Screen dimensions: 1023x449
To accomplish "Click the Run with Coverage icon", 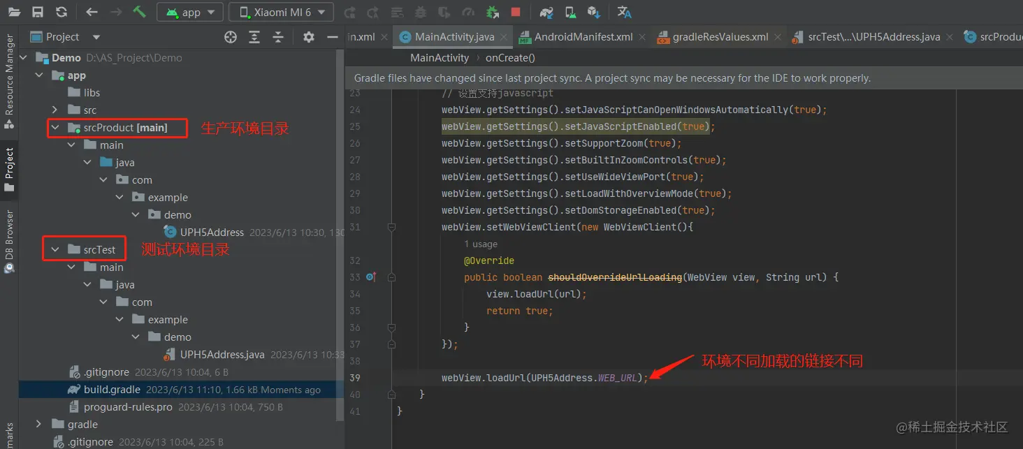I will pos(444,12).
